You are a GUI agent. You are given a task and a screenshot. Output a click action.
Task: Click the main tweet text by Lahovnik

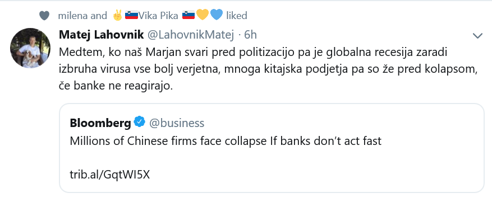pos(268,69)
